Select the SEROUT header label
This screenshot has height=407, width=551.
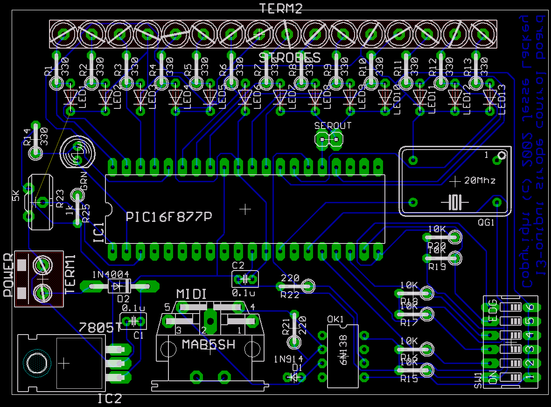[333, 126]
